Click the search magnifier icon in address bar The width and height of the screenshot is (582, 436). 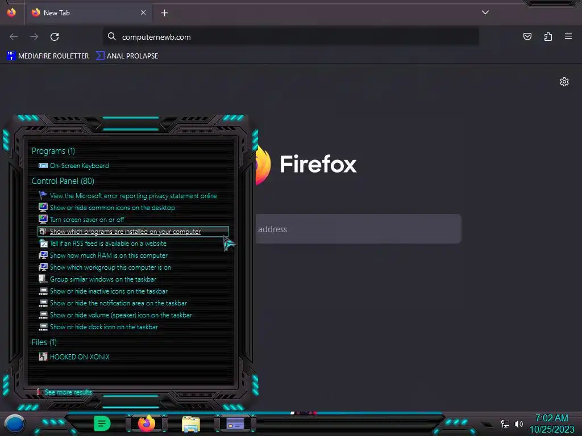pos(112,36)
